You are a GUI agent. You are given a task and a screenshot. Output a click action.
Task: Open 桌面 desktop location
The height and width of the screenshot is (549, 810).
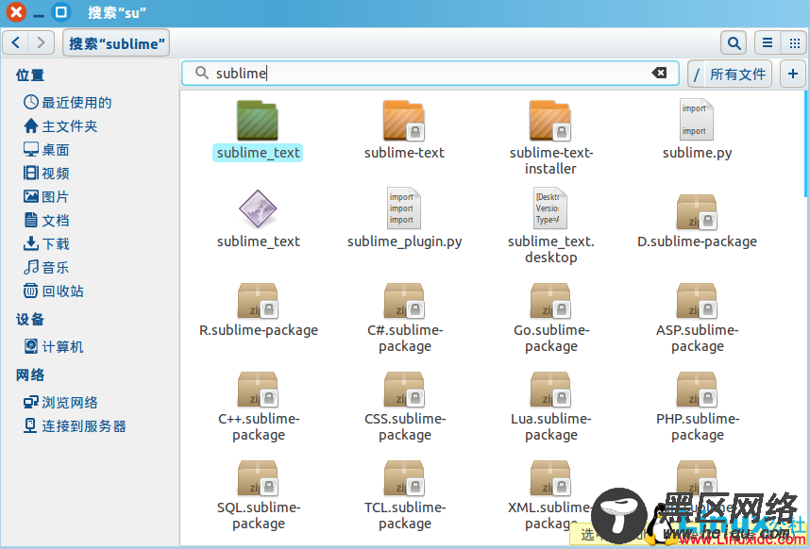pyautogui.click(x=46, y=150)
